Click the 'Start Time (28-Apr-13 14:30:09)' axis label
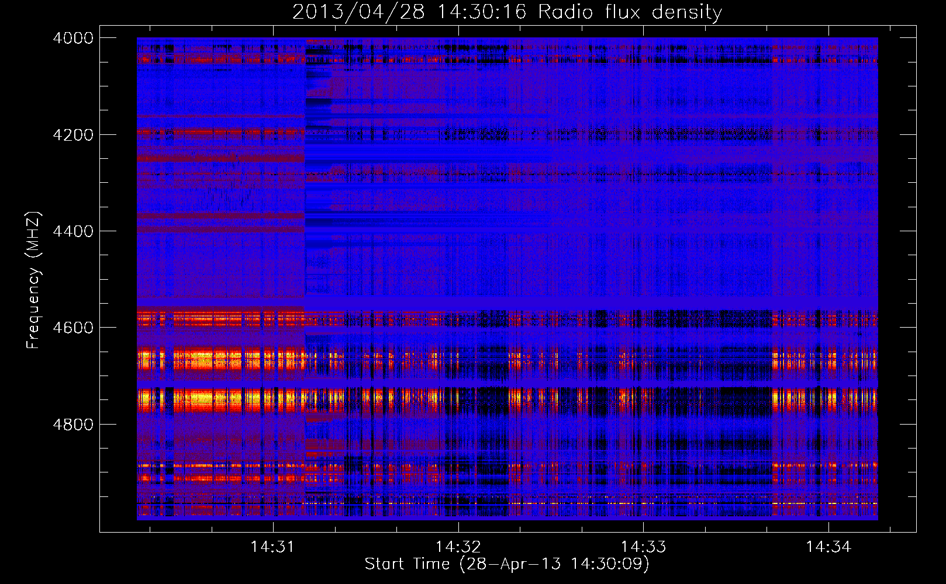This screenshot has height=584, width=946. [x=507, y=564]
